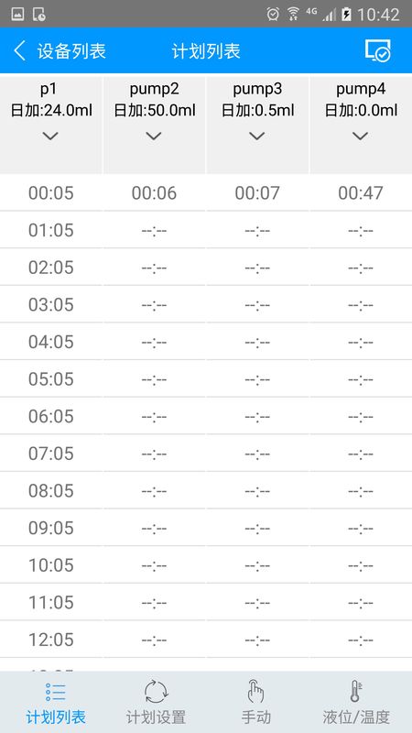
Task: Expand the pump3 chevron
Action: pyautogui.click(x=257, y=136)
